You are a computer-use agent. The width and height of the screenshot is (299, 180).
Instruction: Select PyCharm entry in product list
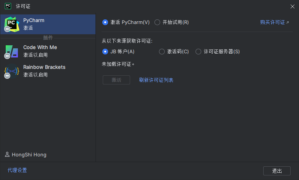click(x=48, y=24)
